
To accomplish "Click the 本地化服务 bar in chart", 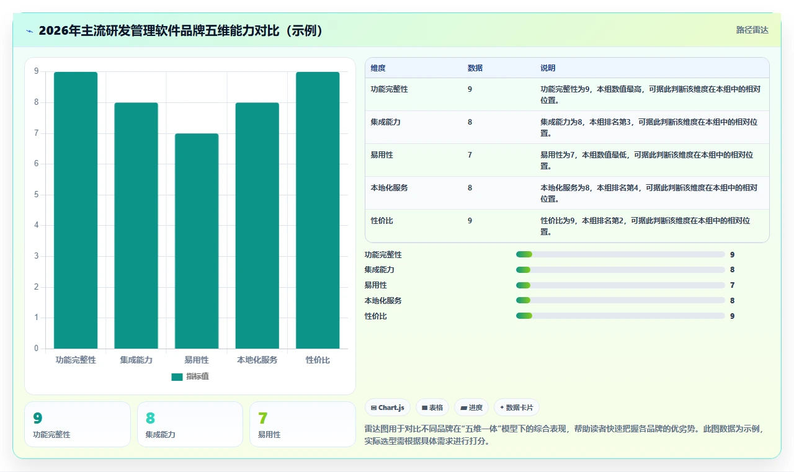I will click(x=257, y=226).
